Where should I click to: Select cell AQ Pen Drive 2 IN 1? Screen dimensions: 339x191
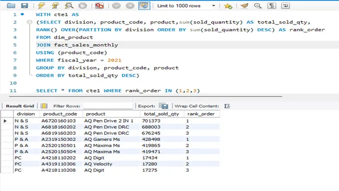109,121
